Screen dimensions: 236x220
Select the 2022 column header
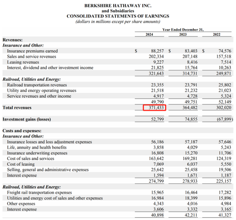217,34
